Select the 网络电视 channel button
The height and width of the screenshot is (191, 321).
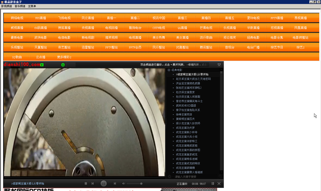point(17,18)
